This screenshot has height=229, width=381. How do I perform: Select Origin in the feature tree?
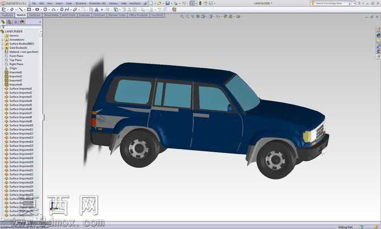pyautogui.click(x=13, y=68)
